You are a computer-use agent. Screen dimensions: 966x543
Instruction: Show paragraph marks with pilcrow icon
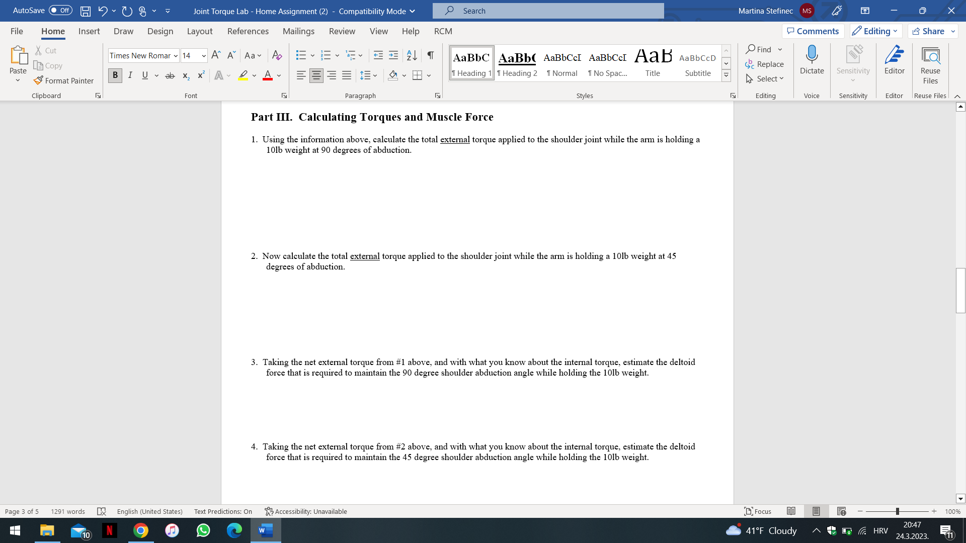[x=430, y=55]
